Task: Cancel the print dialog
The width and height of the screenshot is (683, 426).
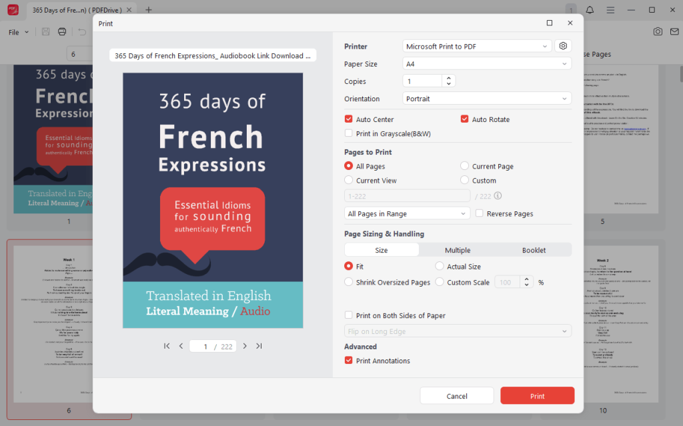Action: pyautogui.click(x=456, y=395)
